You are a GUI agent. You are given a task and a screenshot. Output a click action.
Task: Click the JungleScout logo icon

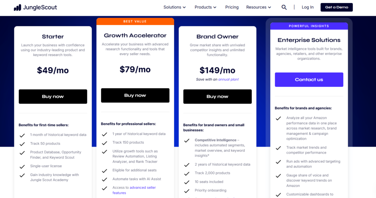[x=17, y=7]
